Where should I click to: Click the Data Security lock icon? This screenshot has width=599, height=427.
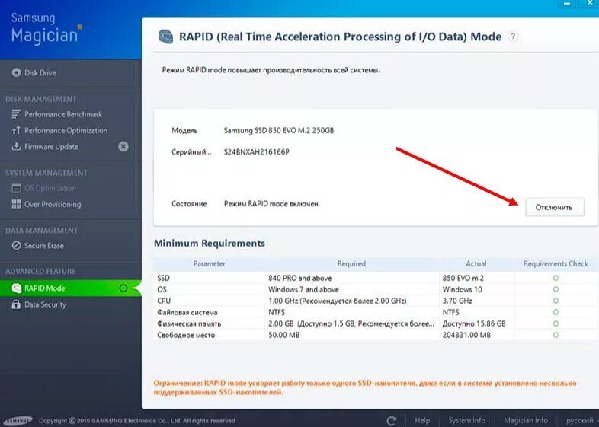click(16, 304)
